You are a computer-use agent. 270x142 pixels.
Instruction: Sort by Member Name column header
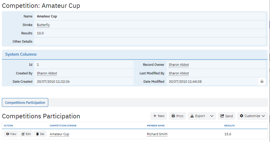[156, 126]
